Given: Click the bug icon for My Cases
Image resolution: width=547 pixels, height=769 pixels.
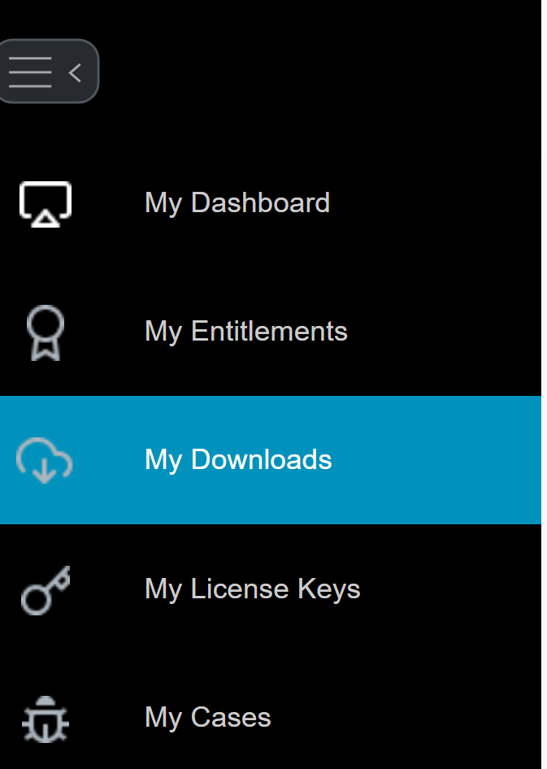Looking at the screenshot, I should [46, 719].
